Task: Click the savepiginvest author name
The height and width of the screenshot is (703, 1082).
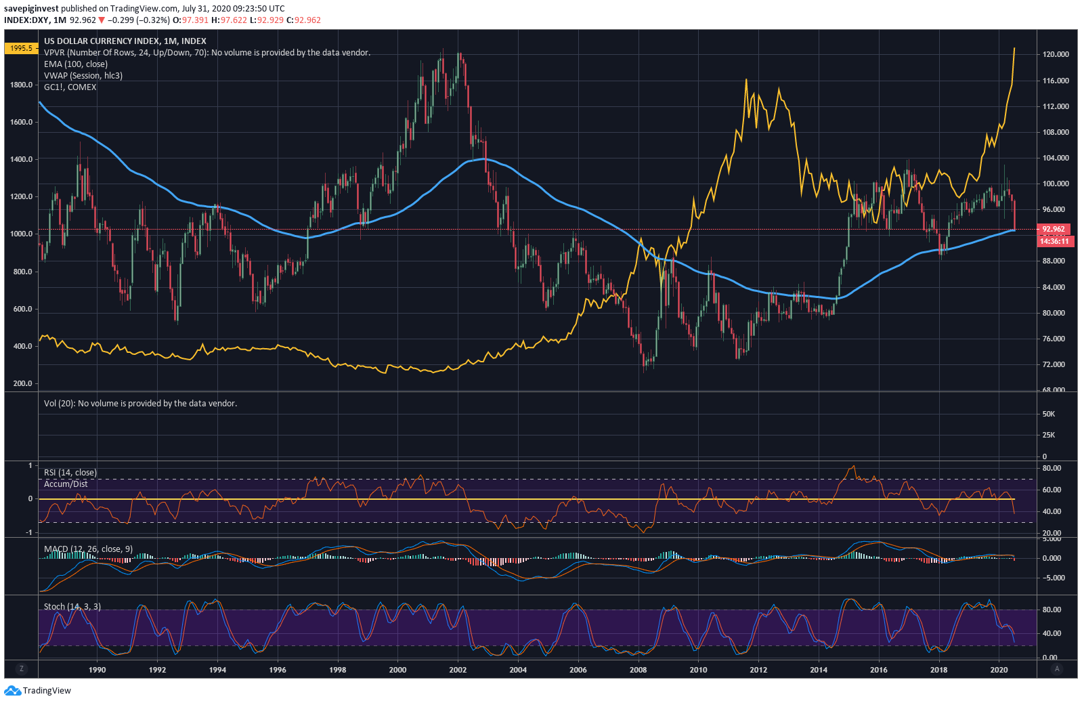Action: [31, 9]
